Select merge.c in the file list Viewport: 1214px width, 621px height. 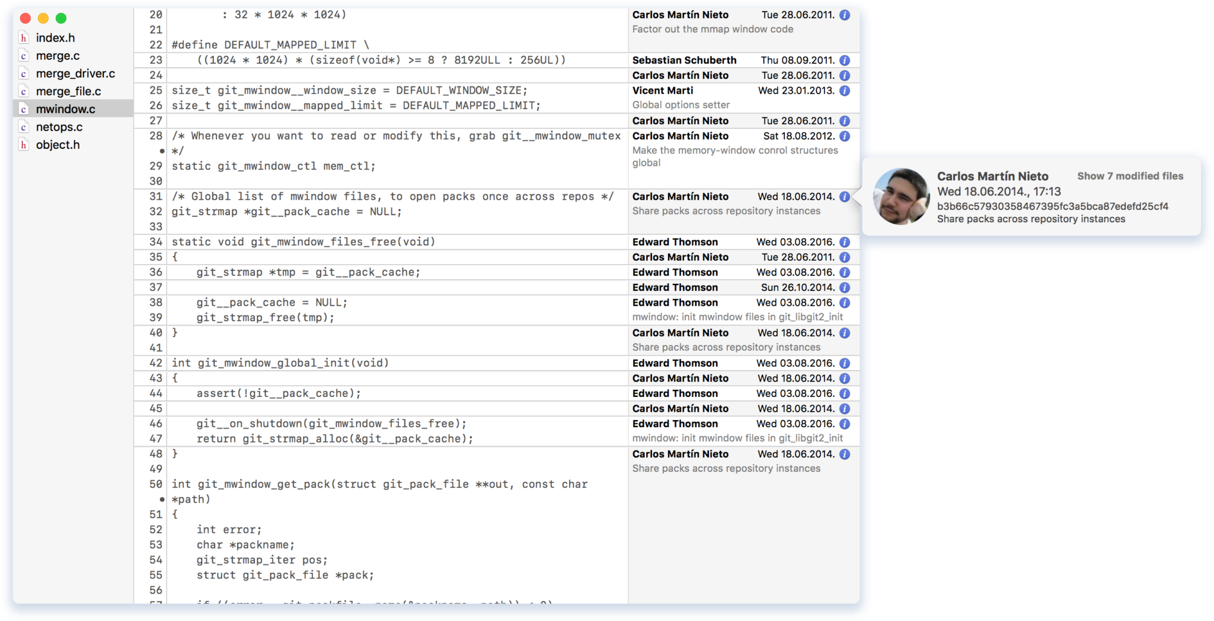57,56
